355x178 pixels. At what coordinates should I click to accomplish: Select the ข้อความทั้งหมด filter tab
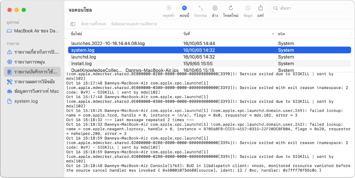pos(93,24)
